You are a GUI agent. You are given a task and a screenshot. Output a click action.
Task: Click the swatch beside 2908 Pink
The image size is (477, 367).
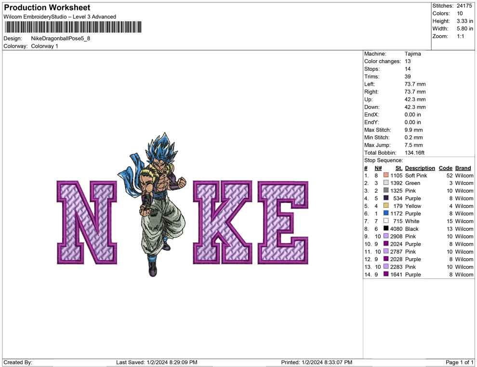coord(386,236)
